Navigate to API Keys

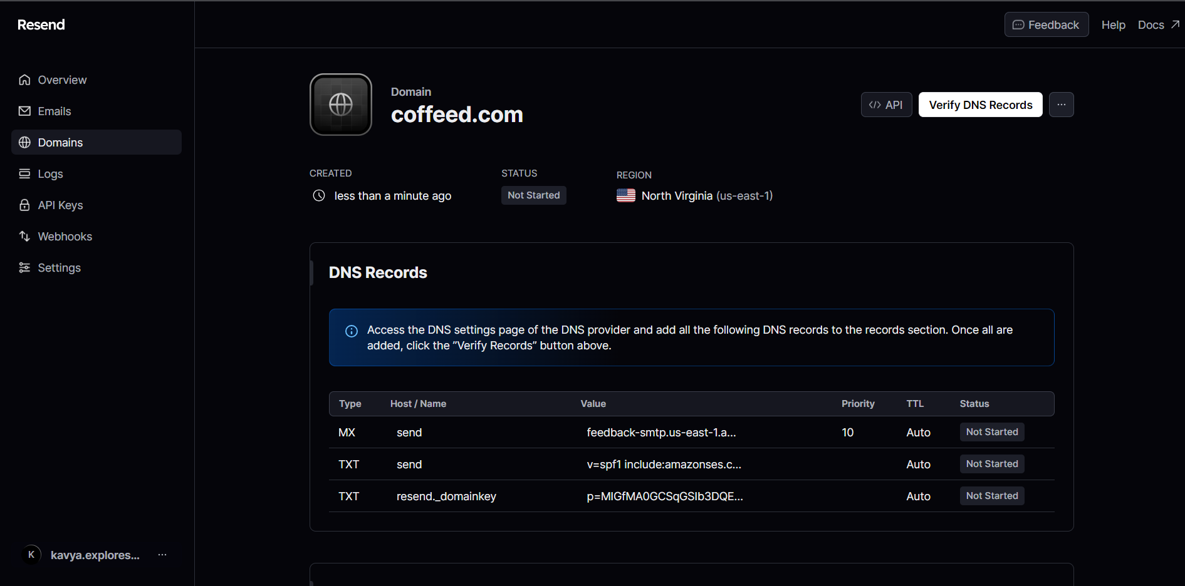(97, 205)
